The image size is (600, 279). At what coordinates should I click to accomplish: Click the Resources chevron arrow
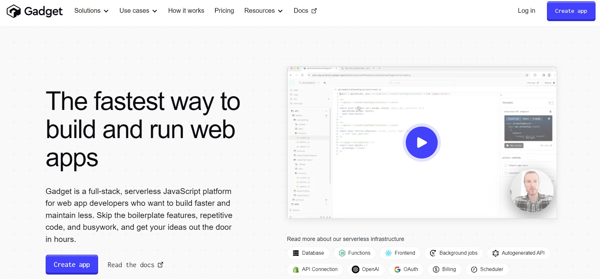tap(280, 11)
